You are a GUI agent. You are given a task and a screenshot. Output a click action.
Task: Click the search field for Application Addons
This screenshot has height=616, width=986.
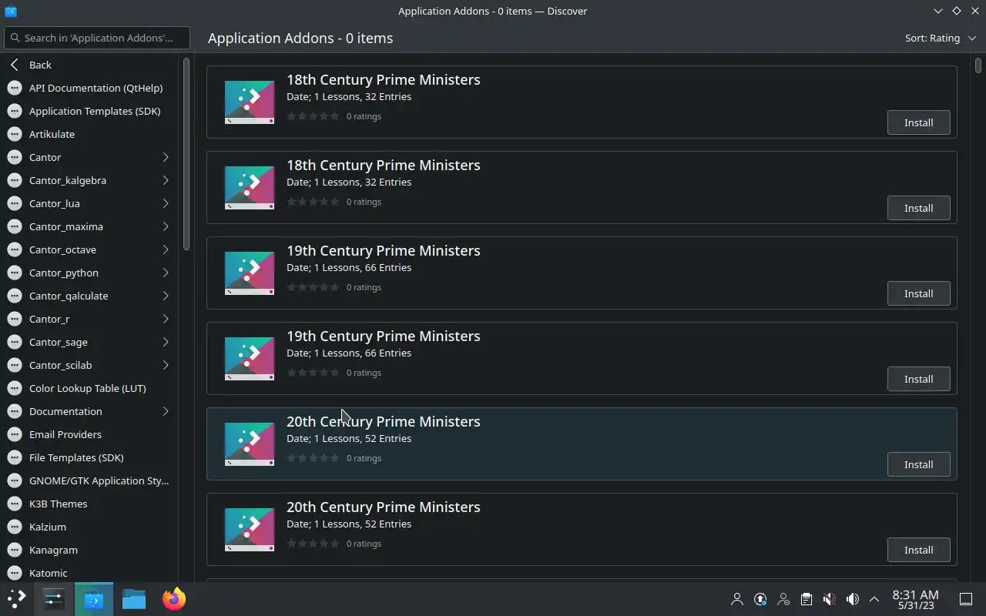(x=96, y=38)
